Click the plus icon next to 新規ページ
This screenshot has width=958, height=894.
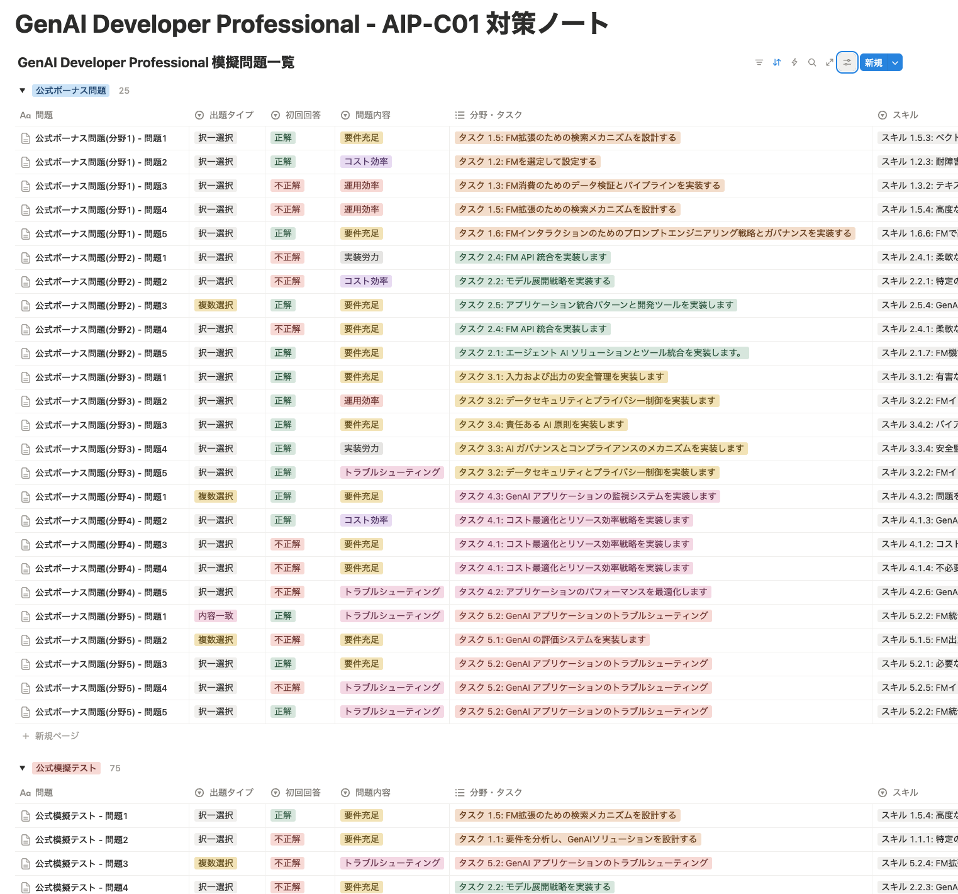[25, 735]
